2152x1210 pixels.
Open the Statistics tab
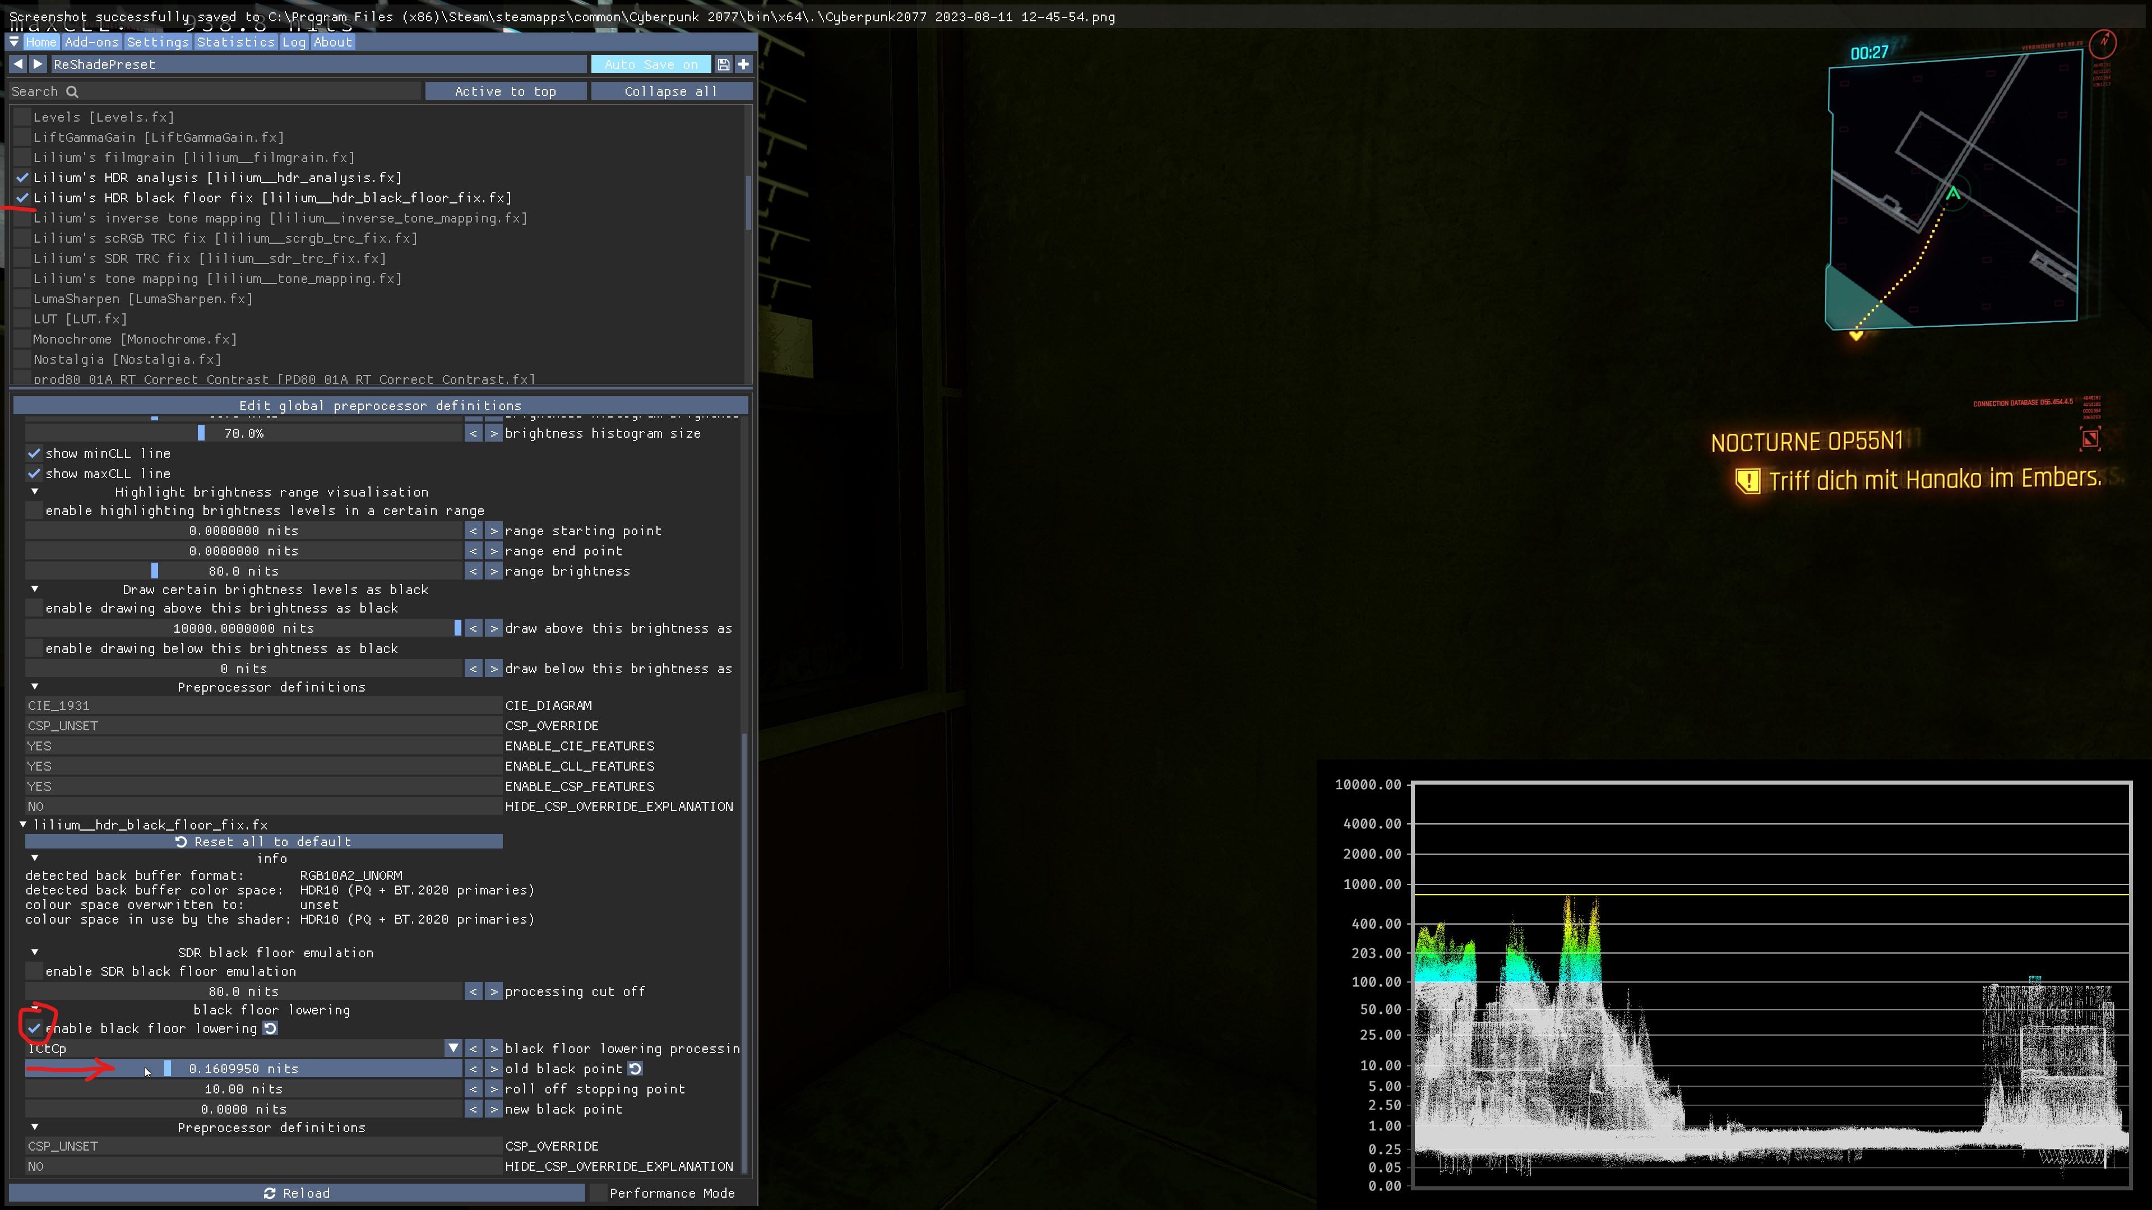pyautogui.click(x=235, y=41)
